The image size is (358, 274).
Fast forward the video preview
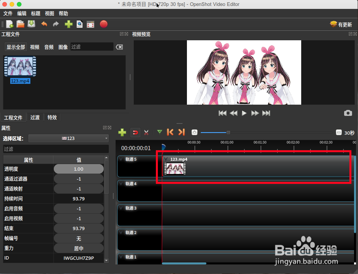point(255,113)
